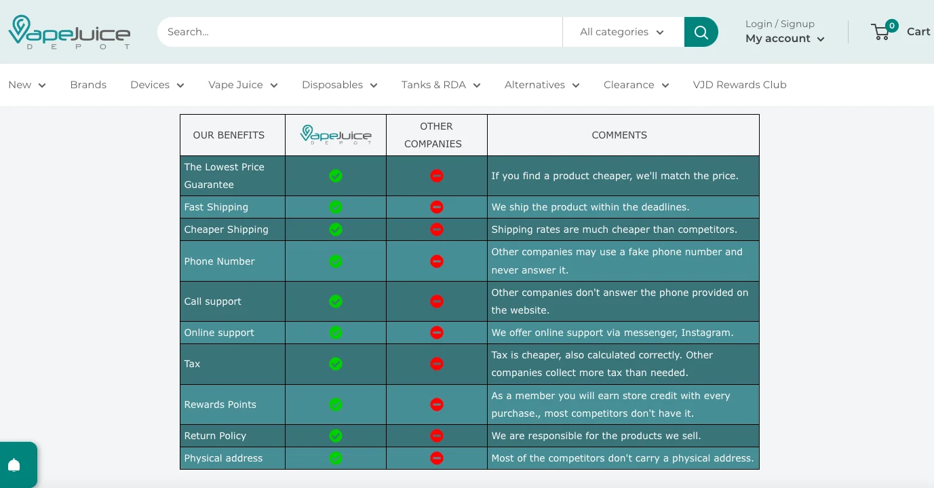Image resolution: width=934 pixels, height=488 pixels.
Task: Click comment "we'll match the price"
Action: (x=623, y=176)
